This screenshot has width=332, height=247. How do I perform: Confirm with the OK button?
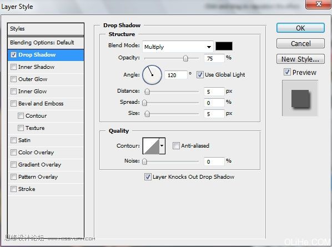(x=300, y=28)
